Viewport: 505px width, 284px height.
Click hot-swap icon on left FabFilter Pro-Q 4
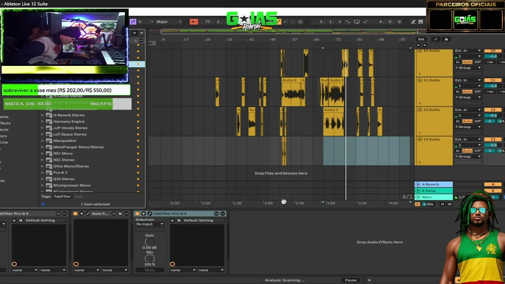click(58, 213)
